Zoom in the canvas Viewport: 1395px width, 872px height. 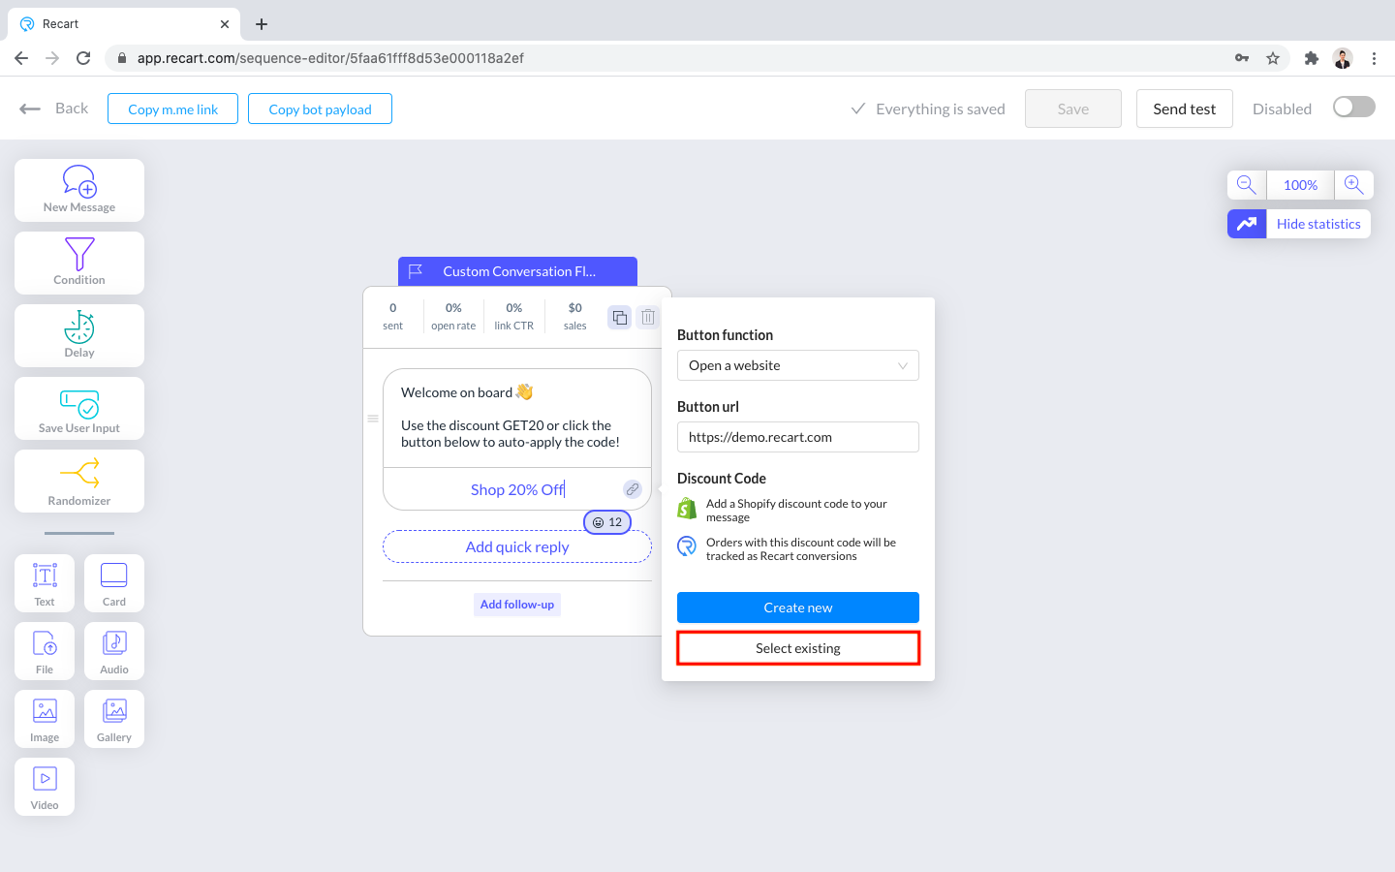pyautogui.click(x=1354, y=185)
